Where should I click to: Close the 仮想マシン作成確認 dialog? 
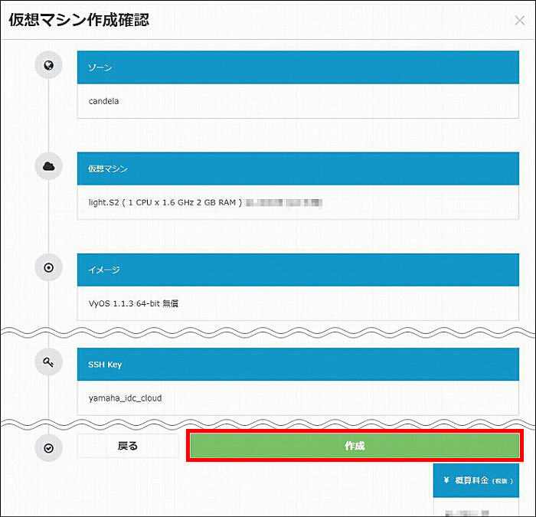(520, 21)
